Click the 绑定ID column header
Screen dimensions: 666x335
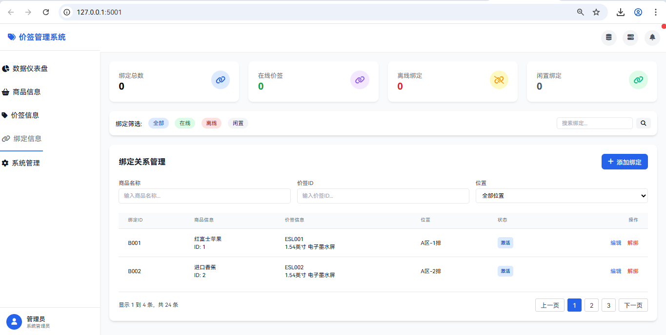(135, 220)
